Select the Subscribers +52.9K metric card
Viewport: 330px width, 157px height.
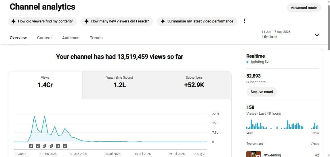[194, 85]
